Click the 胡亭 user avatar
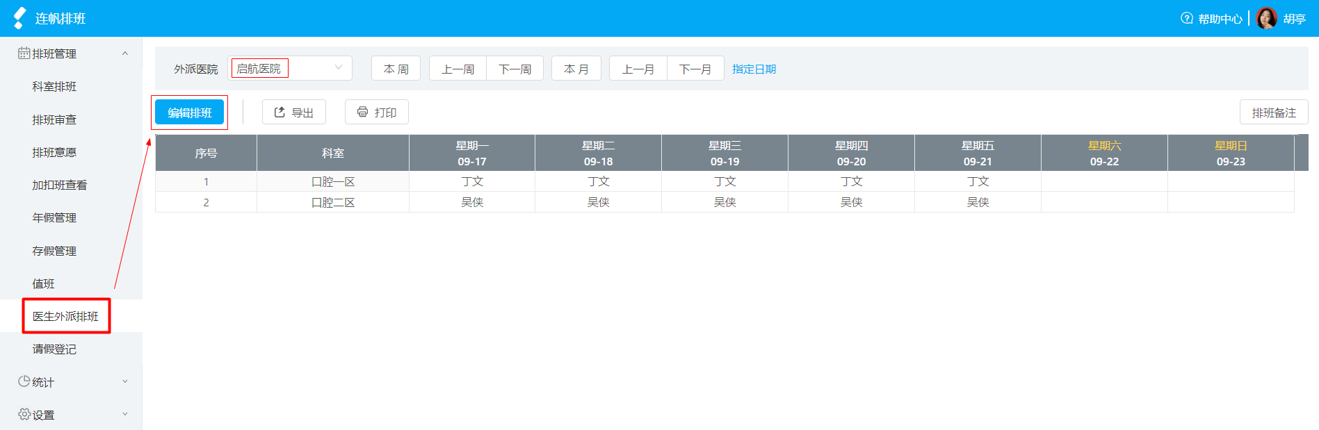Viewport: 1319px width, 430px height. [1266, 18]
